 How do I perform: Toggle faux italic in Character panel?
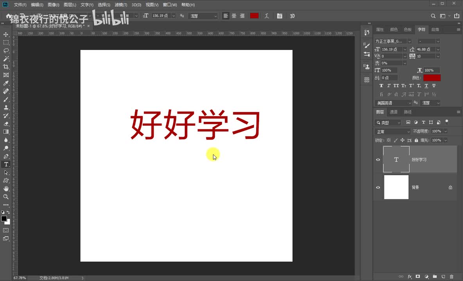[389, 86]
